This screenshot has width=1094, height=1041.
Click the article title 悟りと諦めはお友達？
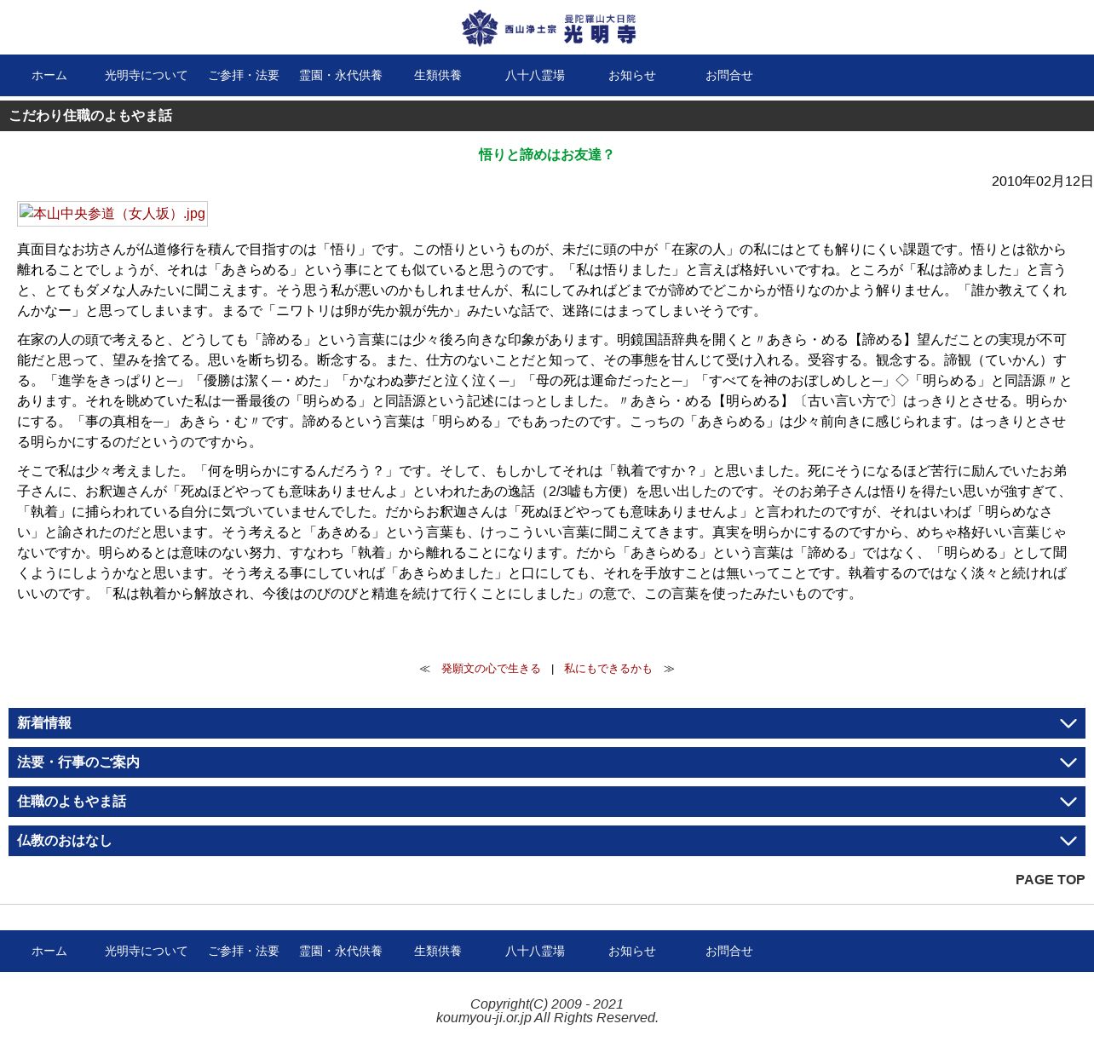click(547, 155)
